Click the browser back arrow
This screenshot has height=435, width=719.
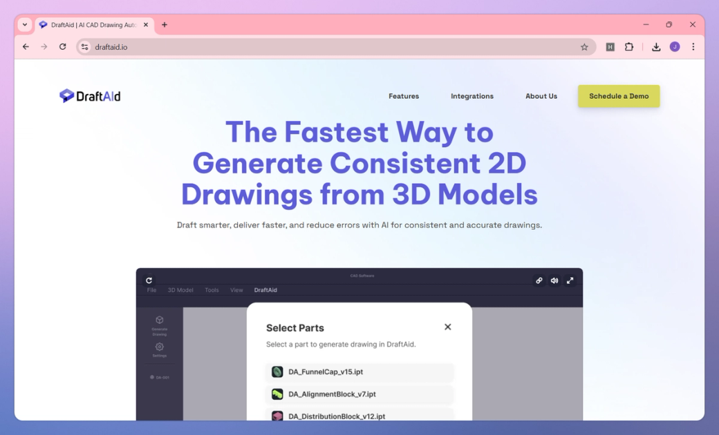[x=26, y=46]
